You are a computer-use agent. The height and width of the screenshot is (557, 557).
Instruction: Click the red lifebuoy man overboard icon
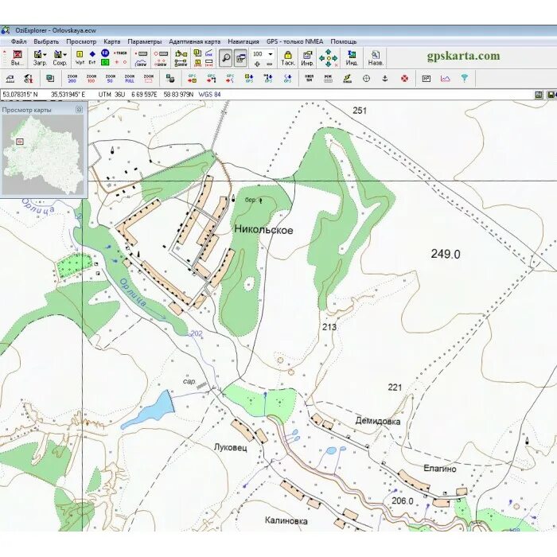click(x=404, y=79)
